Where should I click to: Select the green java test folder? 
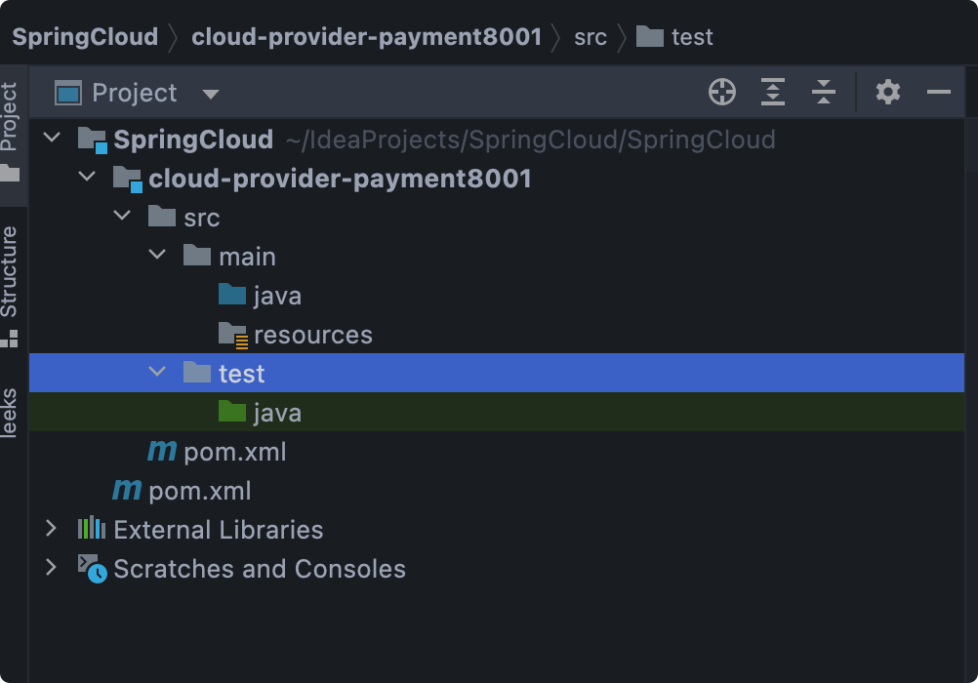tap(276, 413)
